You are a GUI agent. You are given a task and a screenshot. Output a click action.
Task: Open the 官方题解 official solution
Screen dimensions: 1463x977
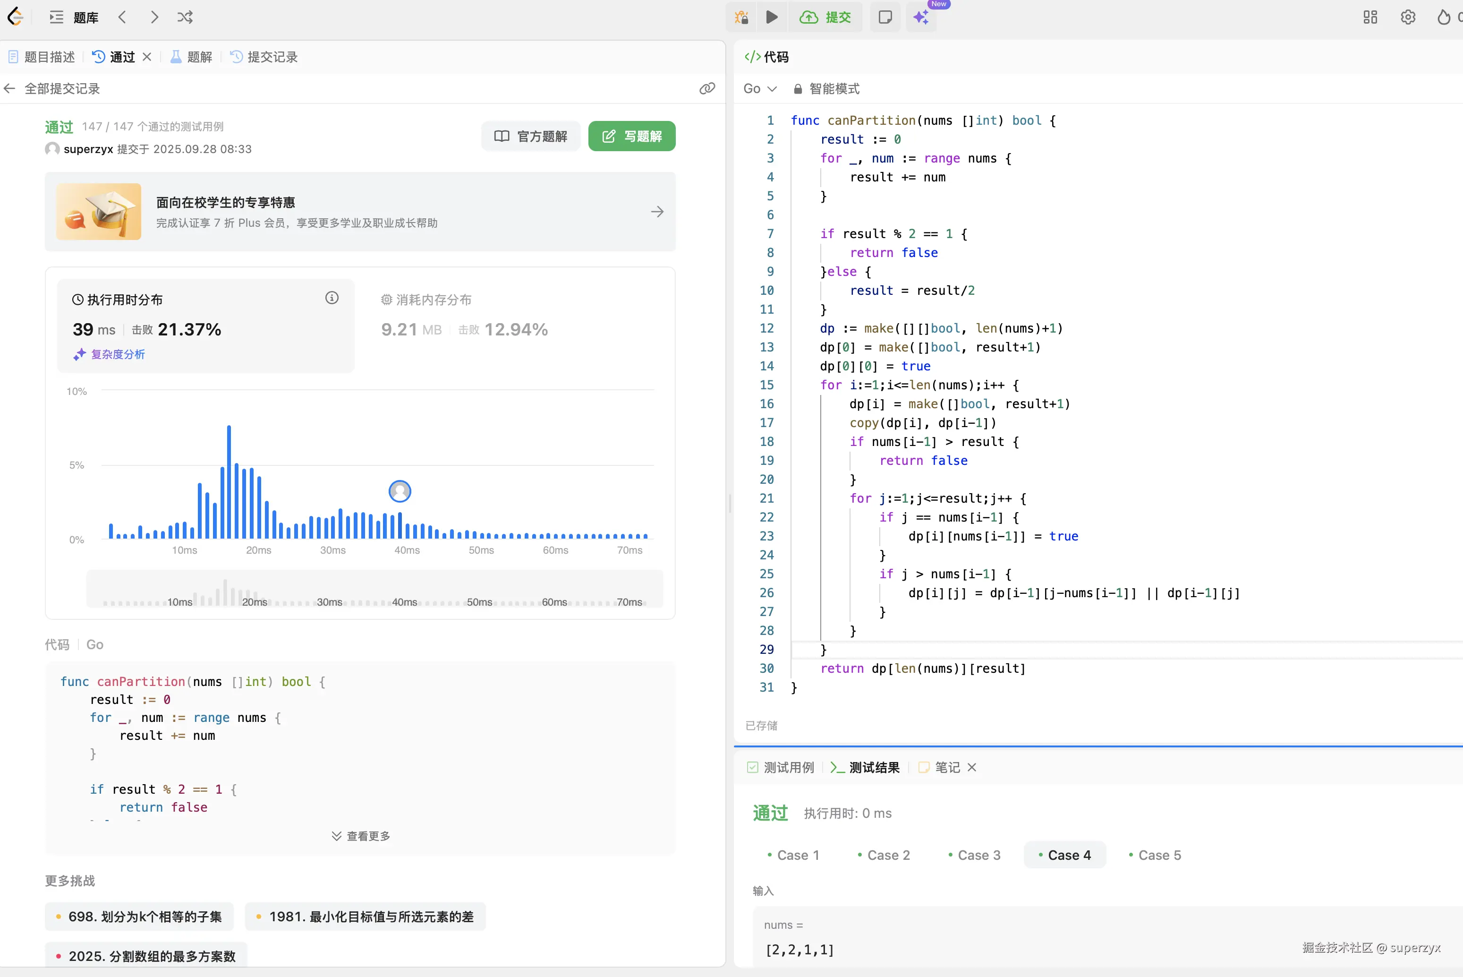coord(531,136)
